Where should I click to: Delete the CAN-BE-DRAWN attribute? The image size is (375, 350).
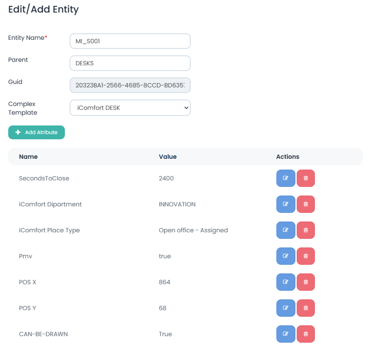coord(306,334)
